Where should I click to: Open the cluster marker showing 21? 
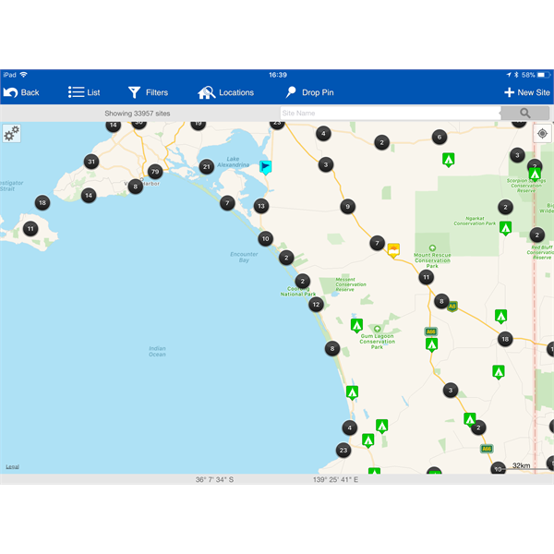click(x=207, y=167)
